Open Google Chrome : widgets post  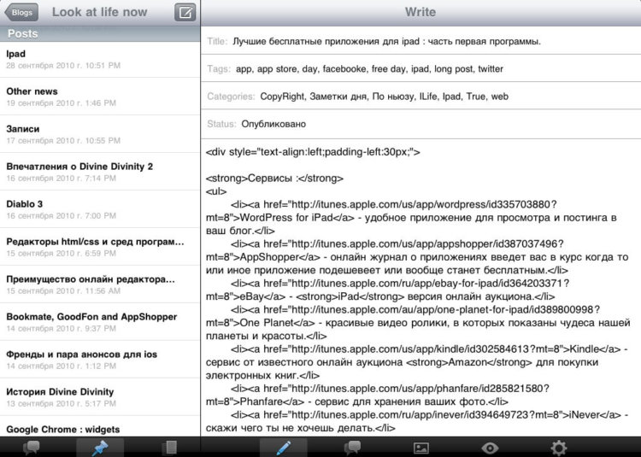[100, 426]
